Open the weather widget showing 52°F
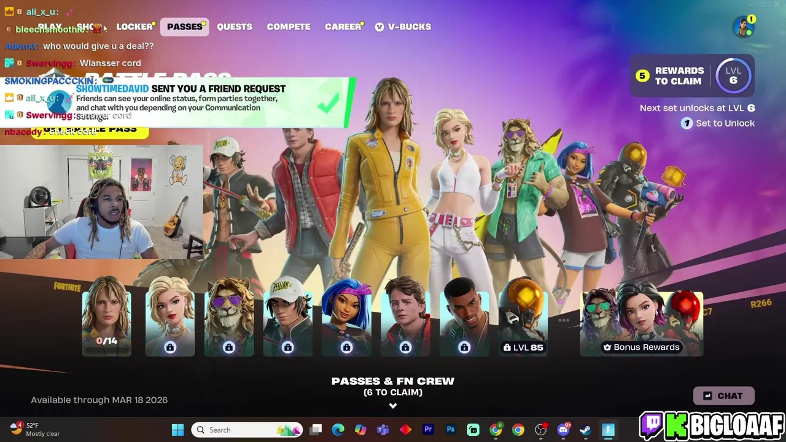786x442 pixels. 35,429
